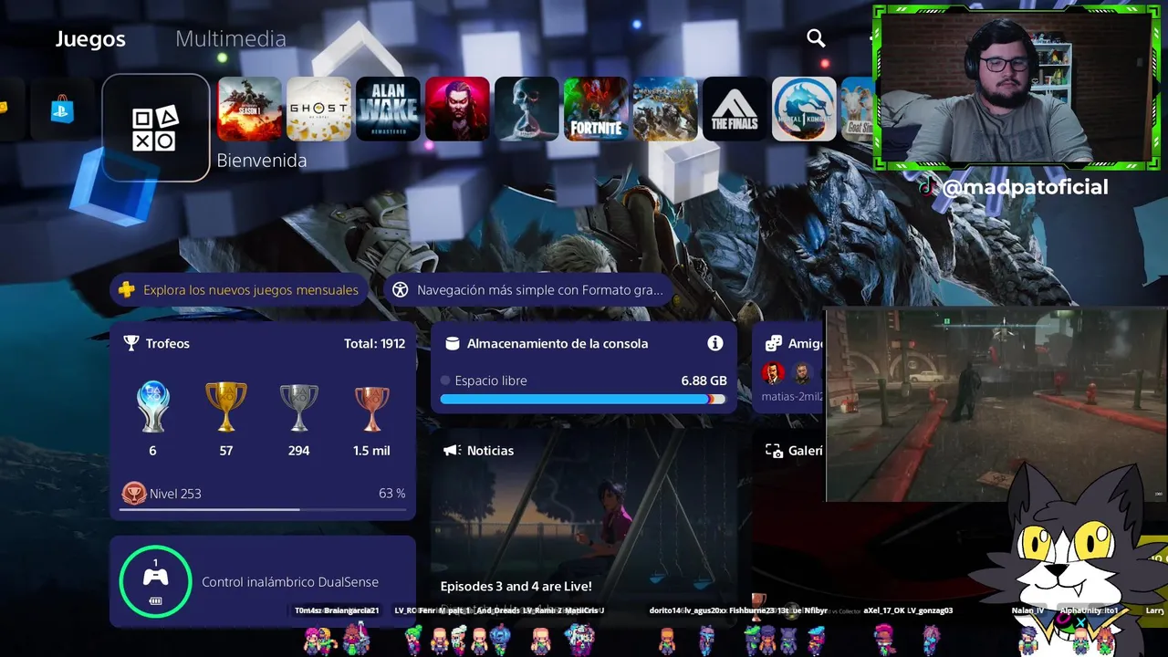Click the Nivel 253 level badge icon
This screenshot has height=657, width=1168.
point(133,494)
